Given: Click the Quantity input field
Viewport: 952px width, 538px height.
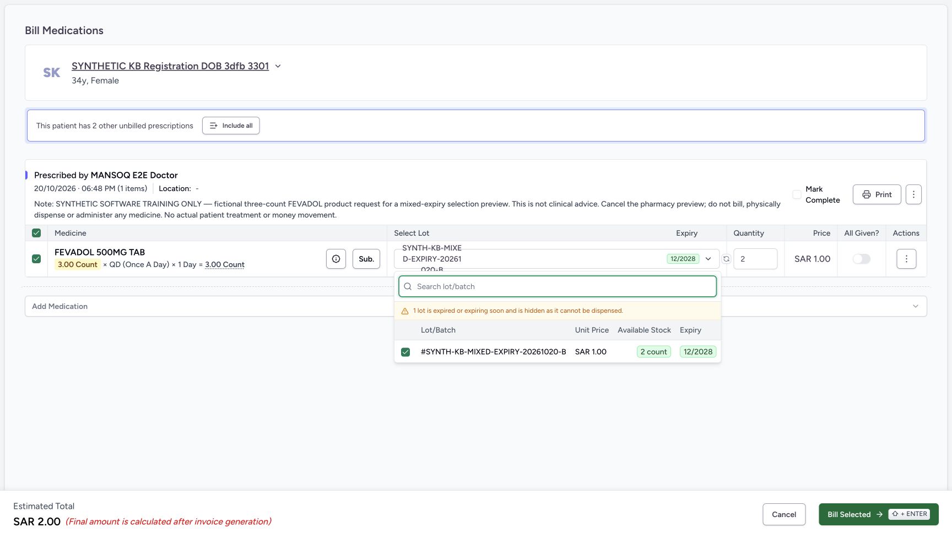Looking at the screenshot, I should coord(755,259).
